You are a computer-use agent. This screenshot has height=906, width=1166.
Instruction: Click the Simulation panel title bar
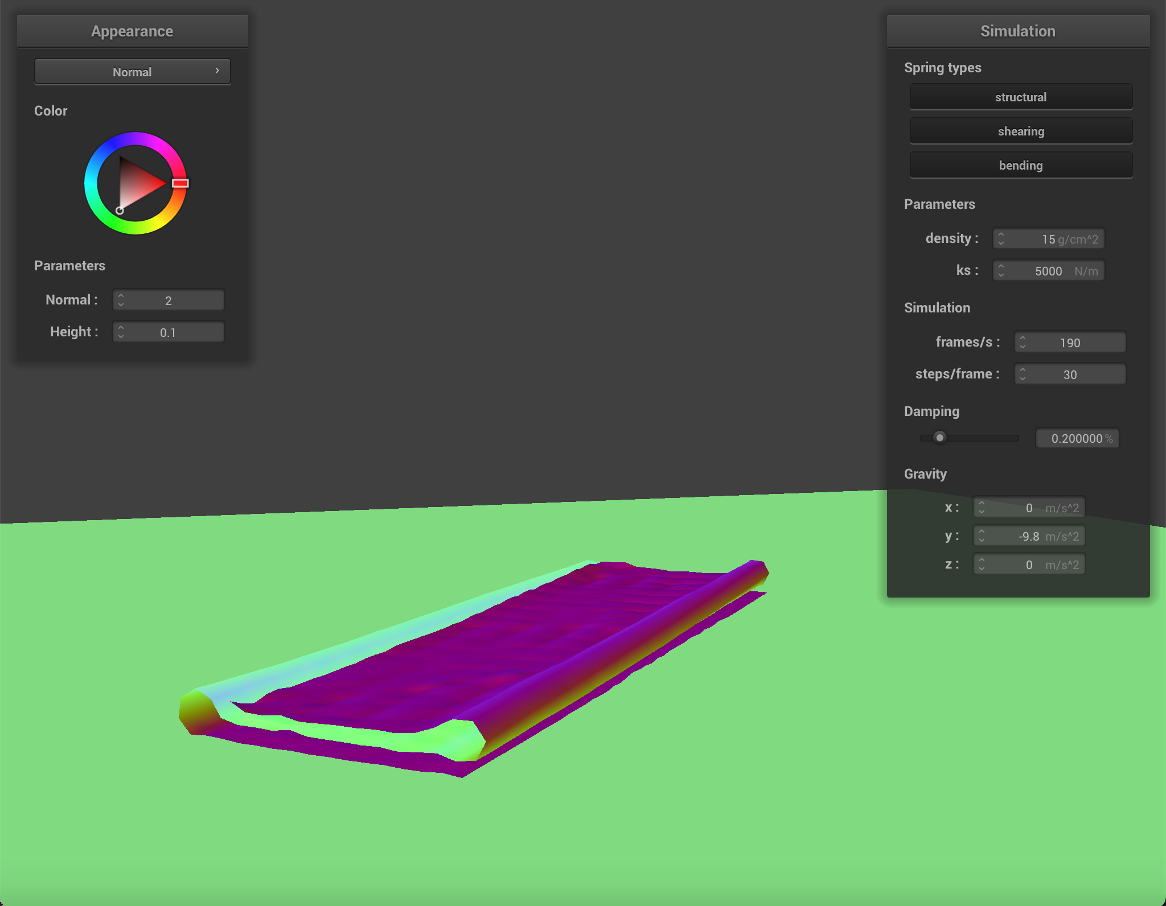coord(1018,31)
